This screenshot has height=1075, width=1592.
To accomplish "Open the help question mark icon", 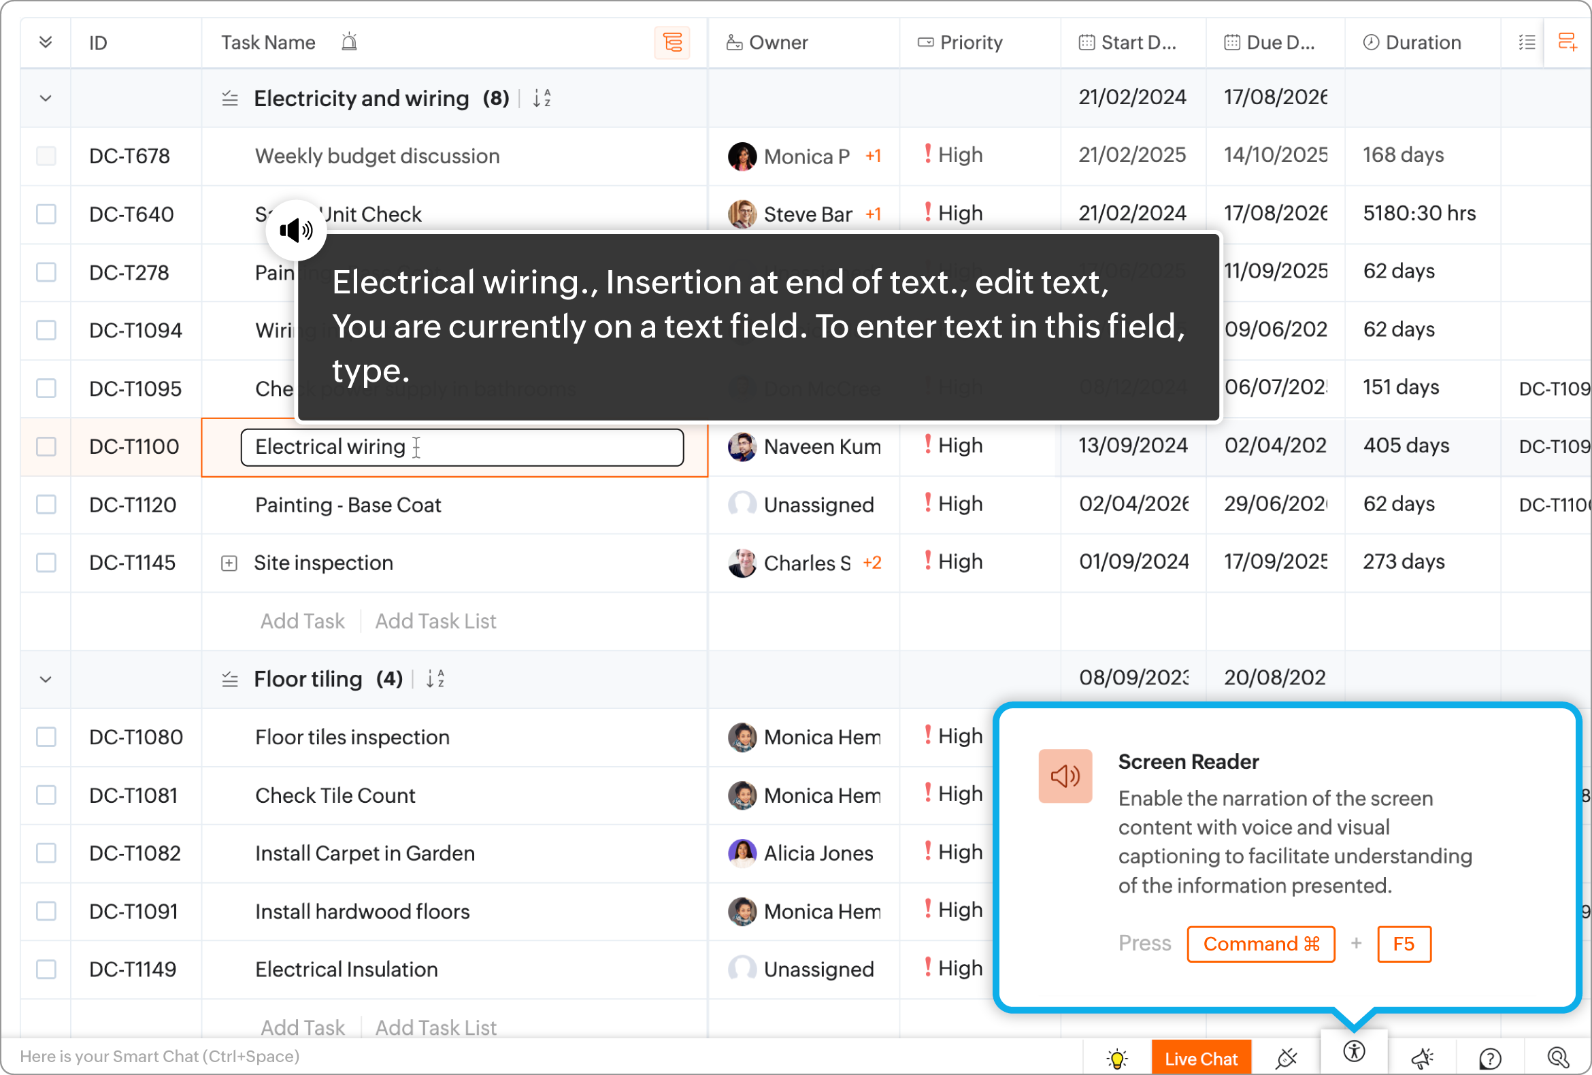I will tap(1489, 1059).
